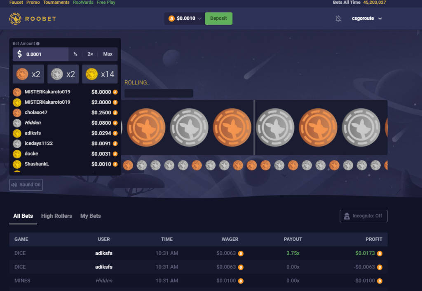Click the Bet Amount info icon

click(x=38, y=44)
